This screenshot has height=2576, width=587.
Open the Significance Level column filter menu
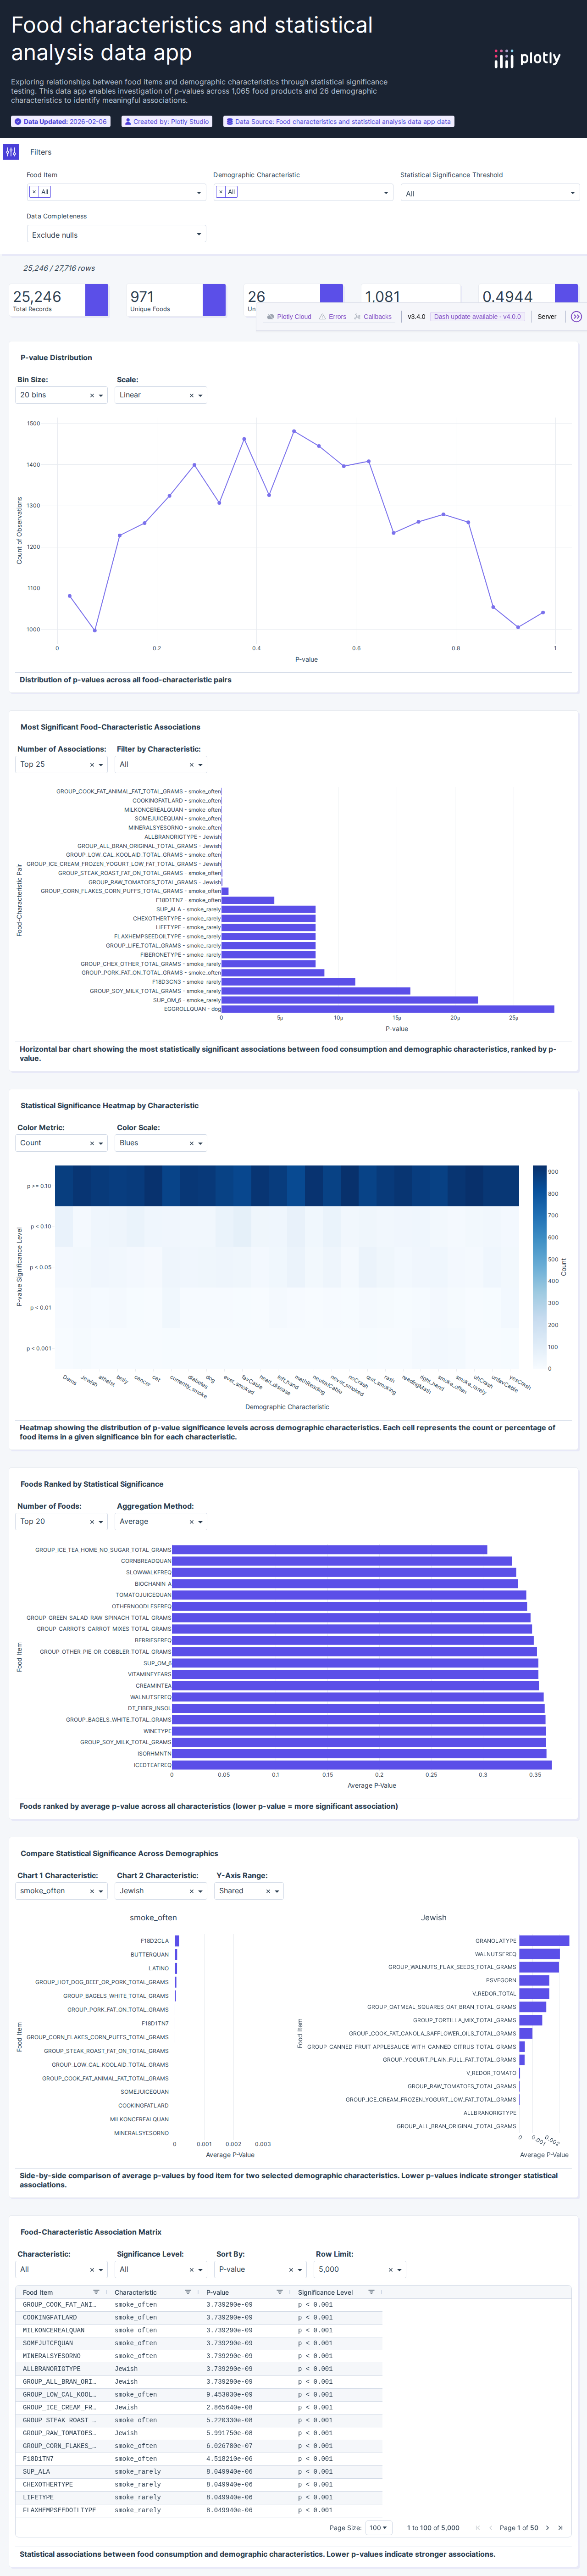[x=371, y=2293]
